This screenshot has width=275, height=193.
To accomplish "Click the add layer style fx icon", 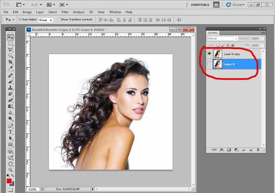I will tap(222, 149).
